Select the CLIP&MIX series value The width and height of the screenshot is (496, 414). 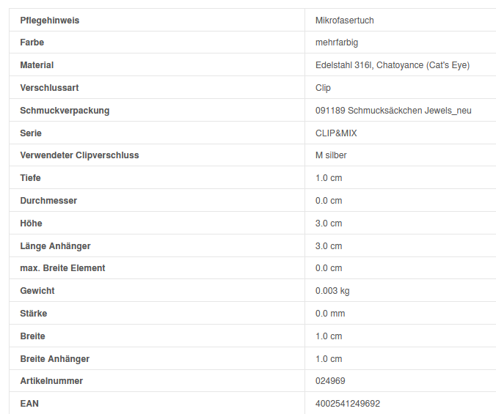click(x=336, y=133)
